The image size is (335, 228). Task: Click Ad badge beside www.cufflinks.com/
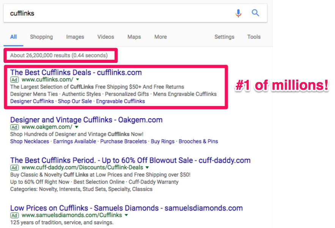point(14,80)
